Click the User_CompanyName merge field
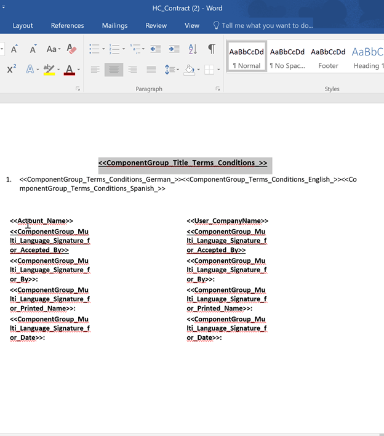This screenshot has width=384, height=436. [x=228, y=221]
